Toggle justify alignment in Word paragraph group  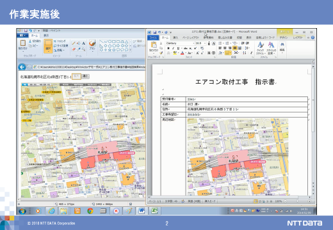click(x=234, y=48)
